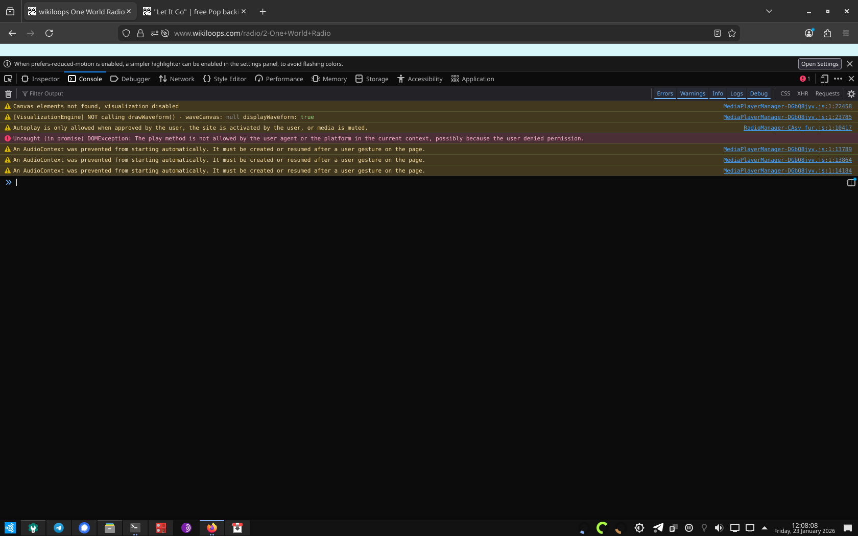Open the browser extensions icon
The image size is (858, 536).
click(x=827, y=33)
